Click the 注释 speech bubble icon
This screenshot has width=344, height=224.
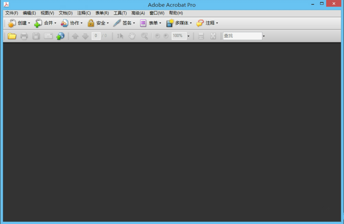200,23
